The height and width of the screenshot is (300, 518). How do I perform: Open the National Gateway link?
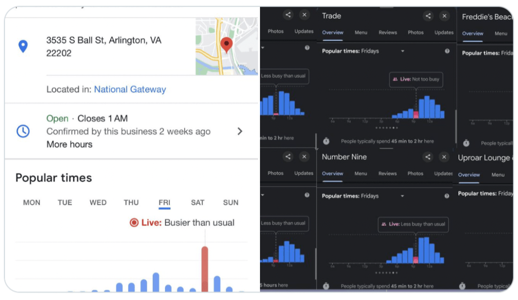point(130,89)
